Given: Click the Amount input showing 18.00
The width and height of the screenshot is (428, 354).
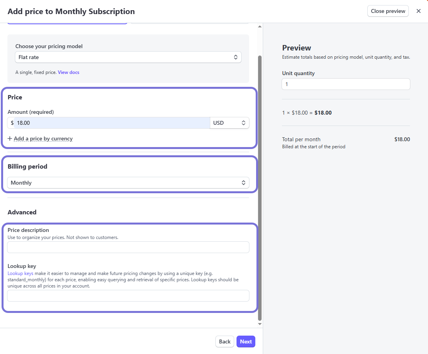Looking at the screenshot, I should click(x=112, y=123).
